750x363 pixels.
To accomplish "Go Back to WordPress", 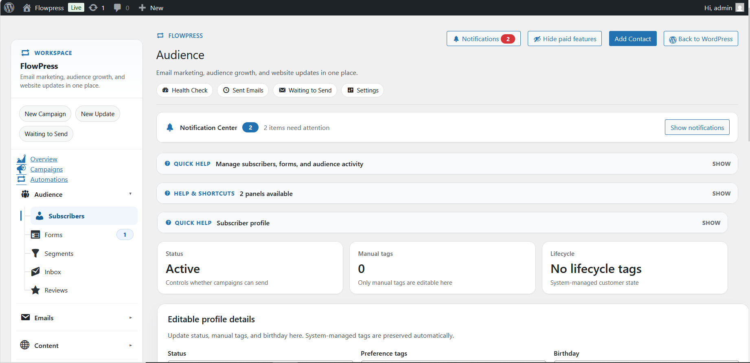I will tap(701, 39).
